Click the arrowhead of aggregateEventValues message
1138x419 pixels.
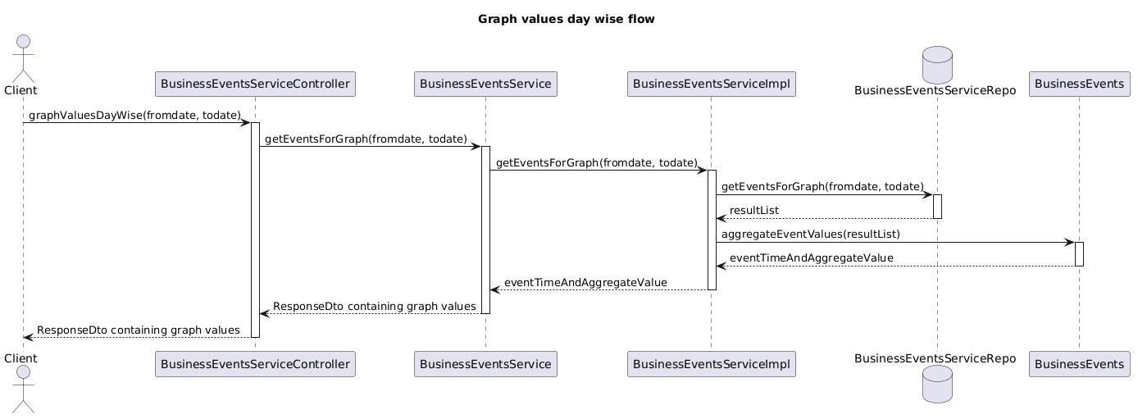click(1069, 242)
